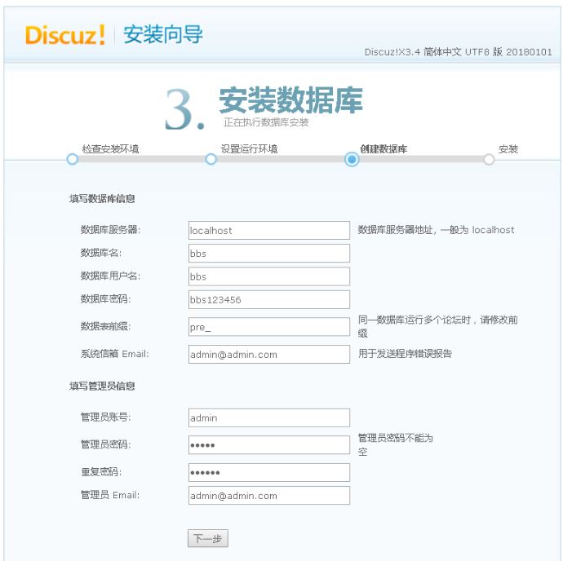Click the 管理员密码 password field
The height and width of the screenshot is (561, 572).
pyautogui.click(x=268, y=444)
